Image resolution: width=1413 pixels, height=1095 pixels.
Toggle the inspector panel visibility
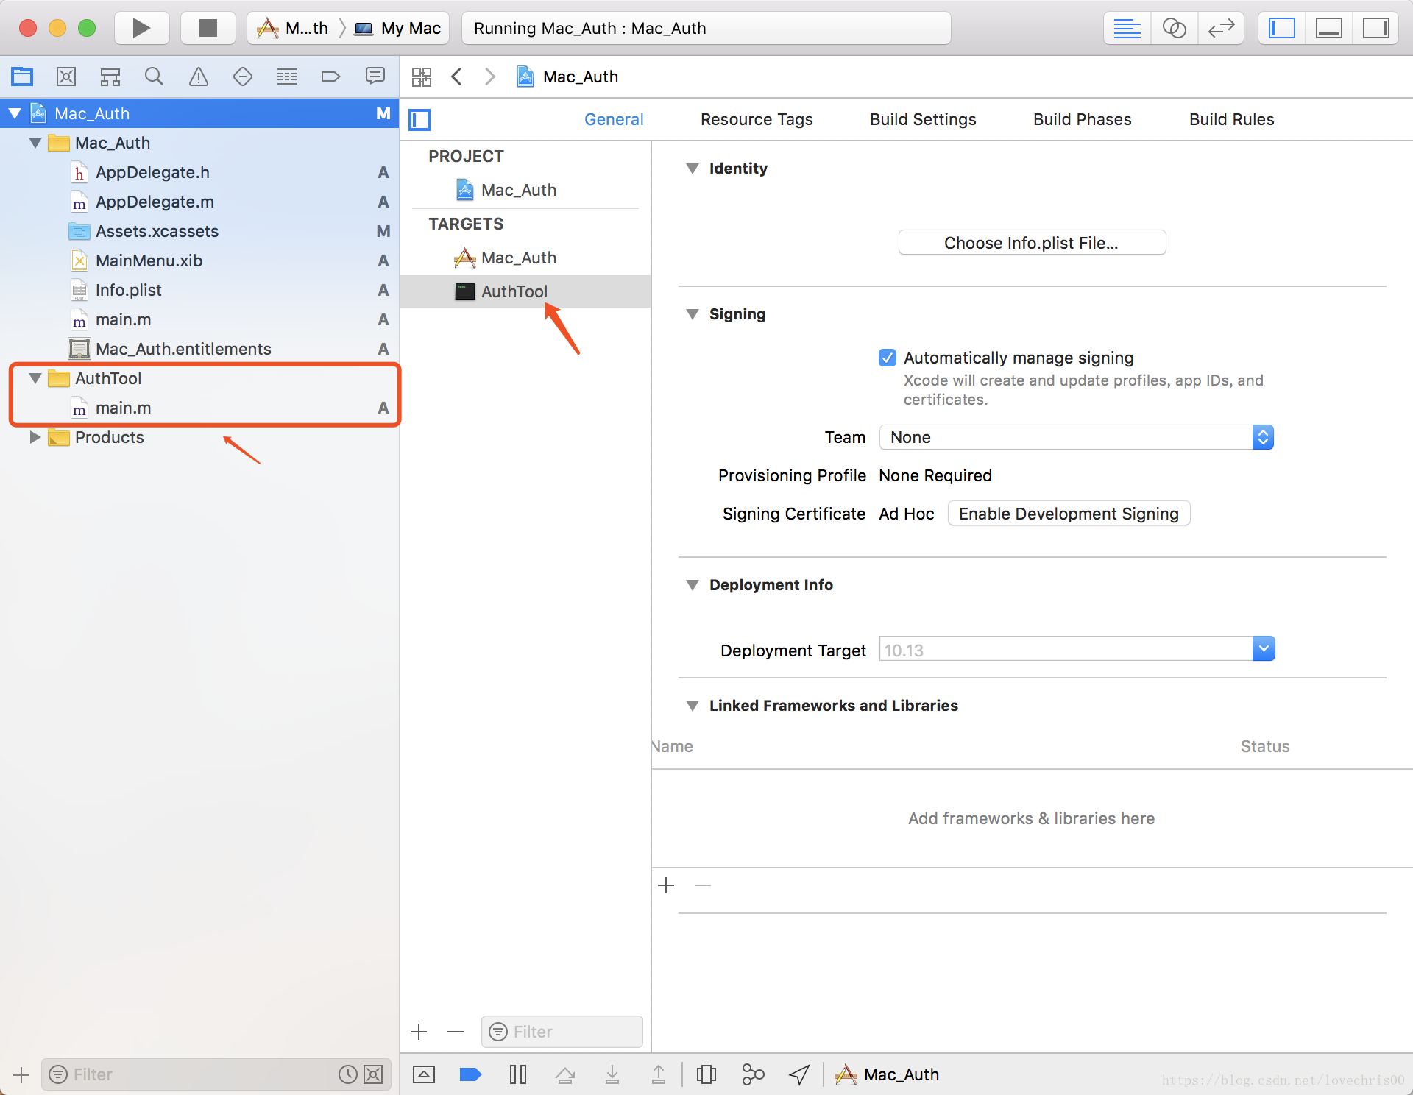point(1375,29)
